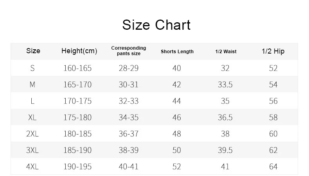The width and height of the screenshot is (309, 176).
Task: Click the XL size cell
Action: pyautogui.click(x=32, y=117)
